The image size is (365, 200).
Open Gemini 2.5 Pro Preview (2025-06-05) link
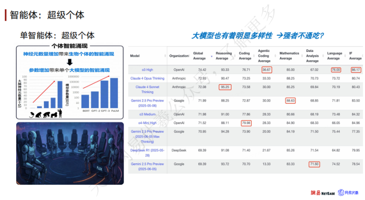147,166
